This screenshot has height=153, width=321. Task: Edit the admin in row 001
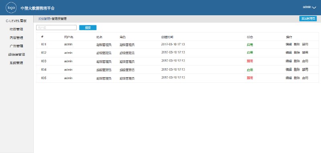[288, 45]
